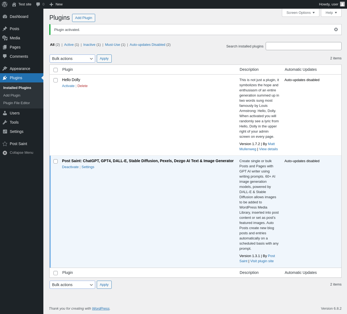Click the Hello Dolly plugin name

71,80
